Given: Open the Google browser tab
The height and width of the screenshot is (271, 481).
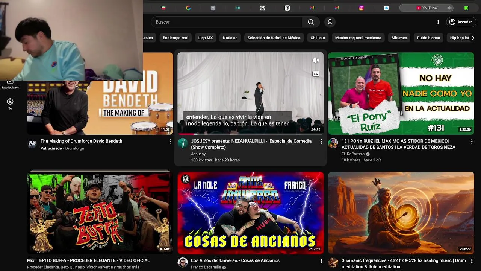Looking at the screenshot, I should pos(188,8).
